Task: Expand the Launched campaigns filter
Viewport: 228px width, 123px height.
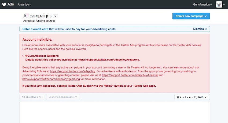Action: pos(63,97)
